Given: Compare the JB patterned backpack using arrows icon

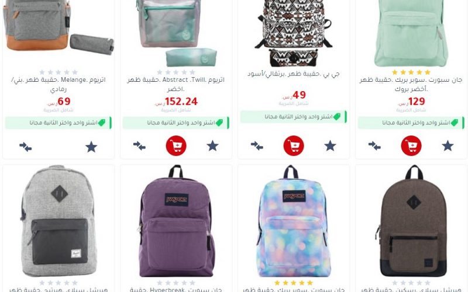Looking at the screenshot, I should [257, 145].
